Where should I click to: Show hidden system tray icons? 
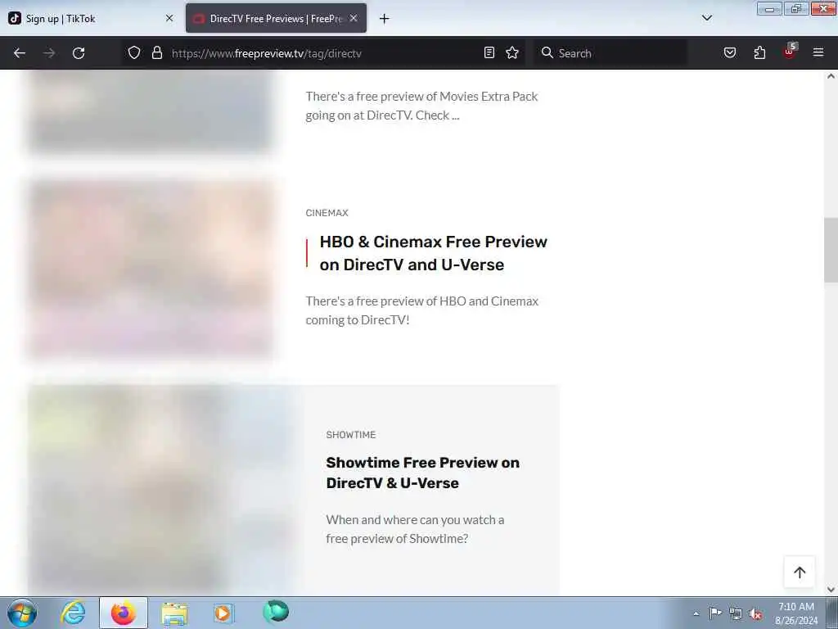pyautogui.click(x=696, y=613)
